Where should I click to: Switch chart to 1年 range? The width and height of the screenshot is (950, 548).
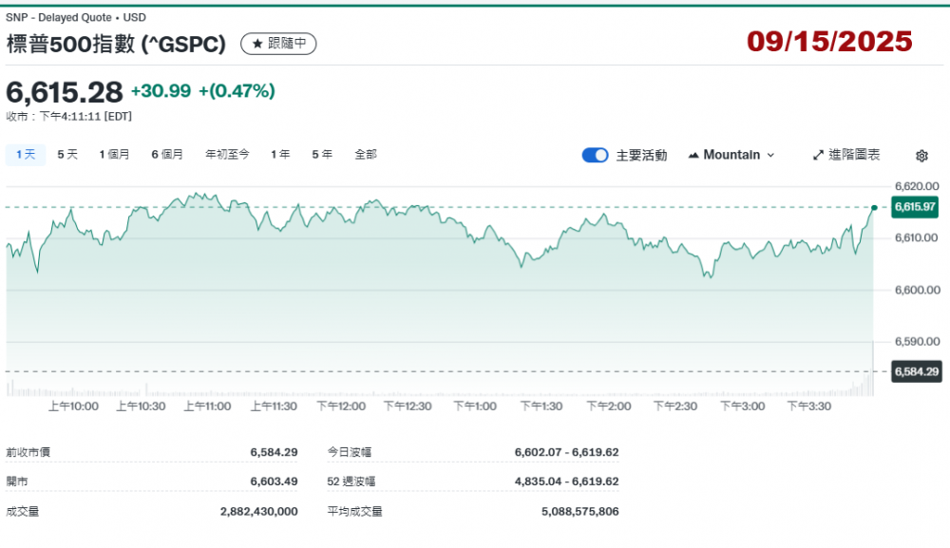(280, 154)
